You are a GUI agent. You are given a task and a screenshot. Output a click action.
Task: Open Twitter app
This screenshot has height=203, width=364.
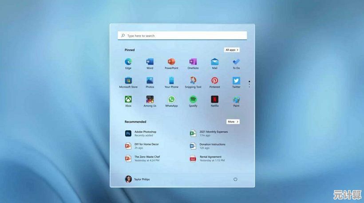click(236, 82)
